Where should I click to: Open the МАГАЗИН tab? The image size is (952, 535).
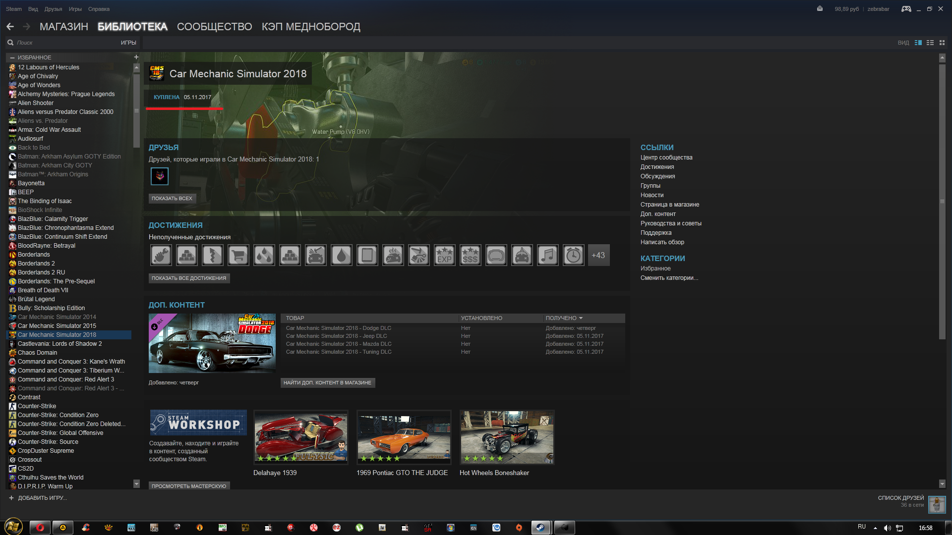[x=64, y=27]
